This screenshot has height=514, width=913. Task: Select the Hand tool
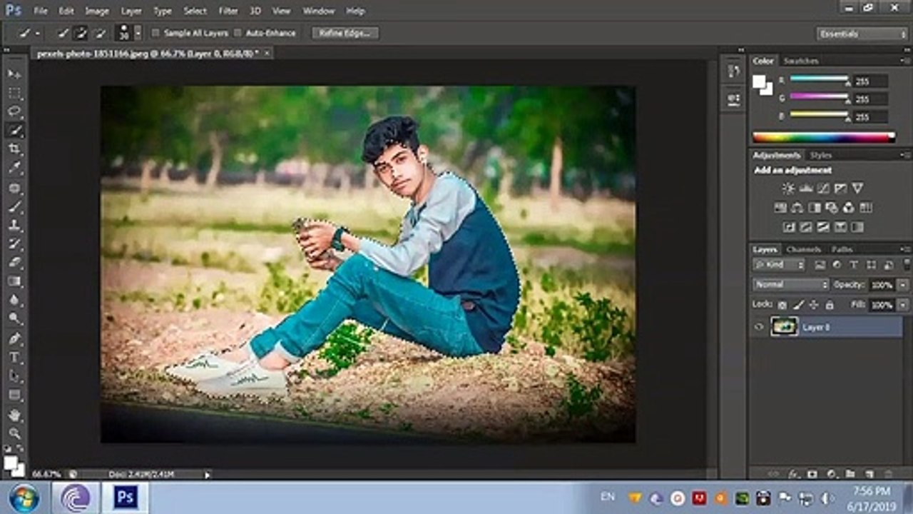14,414
